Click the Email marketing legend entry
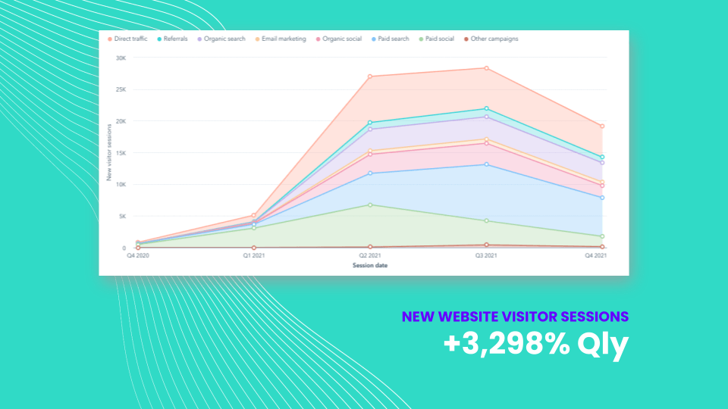 point(284,39)
